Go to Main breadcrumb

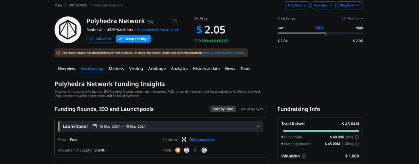click(x=58, y=5)
